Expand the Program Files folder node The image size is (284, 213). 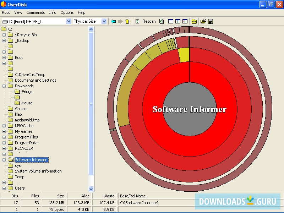pos(4,137)
